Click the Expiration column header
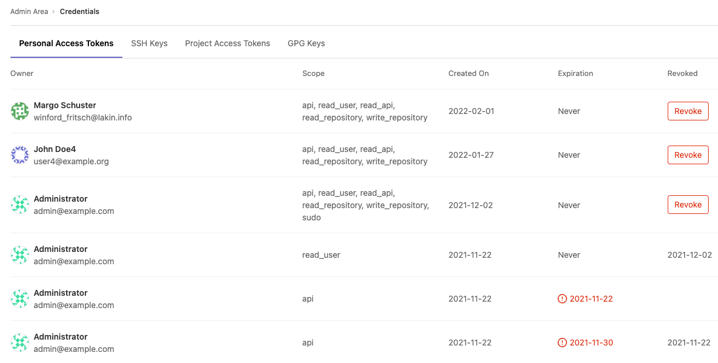This screenshot has width=718, height=363. (575, 74)
